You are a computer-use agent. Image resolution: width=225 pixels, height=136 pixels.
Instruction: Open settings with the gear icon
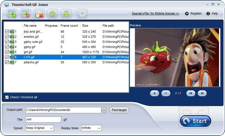click(82, 14)
